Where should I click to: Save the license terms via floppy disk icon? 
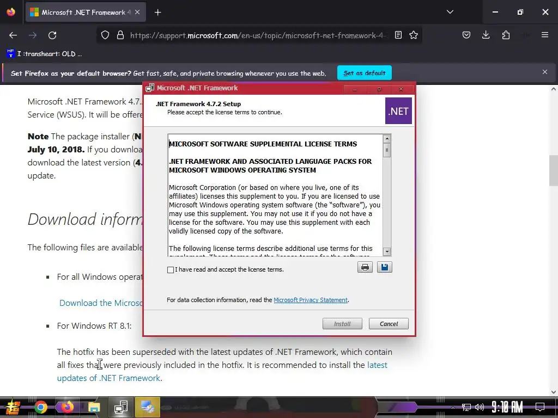384,267
